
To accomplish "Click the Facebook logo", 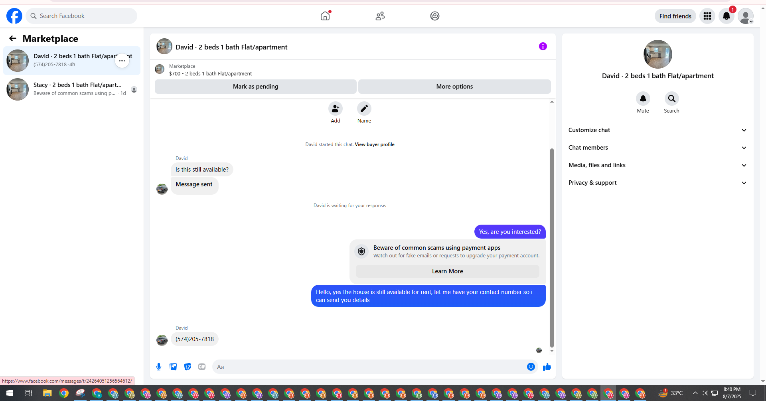I will [14, 16].
